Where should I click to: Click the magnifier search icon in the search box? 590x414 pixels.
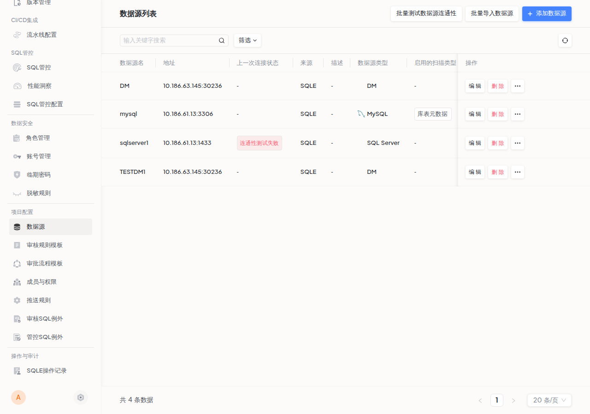pyautogui.click(x=222, y=40)
